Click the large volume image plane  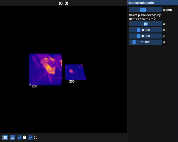[x=45, y=69]
